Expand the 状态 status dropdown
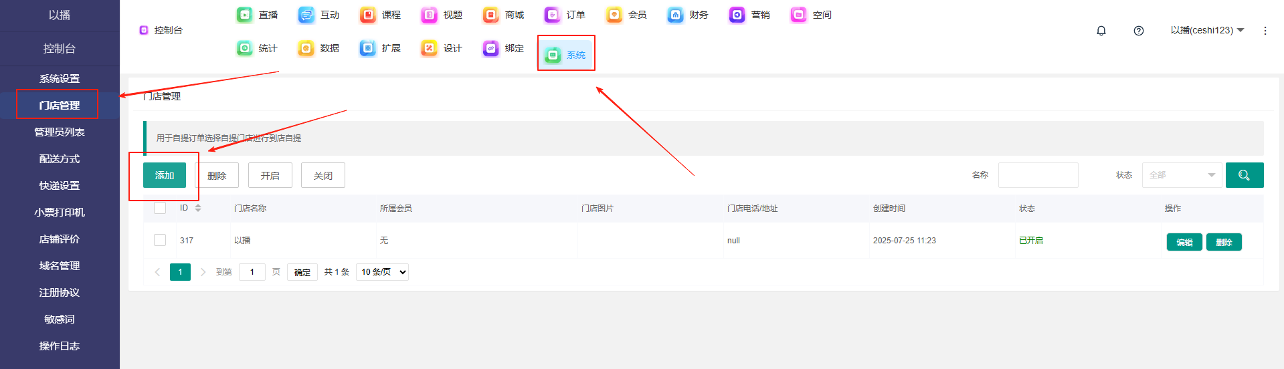 1182,175
